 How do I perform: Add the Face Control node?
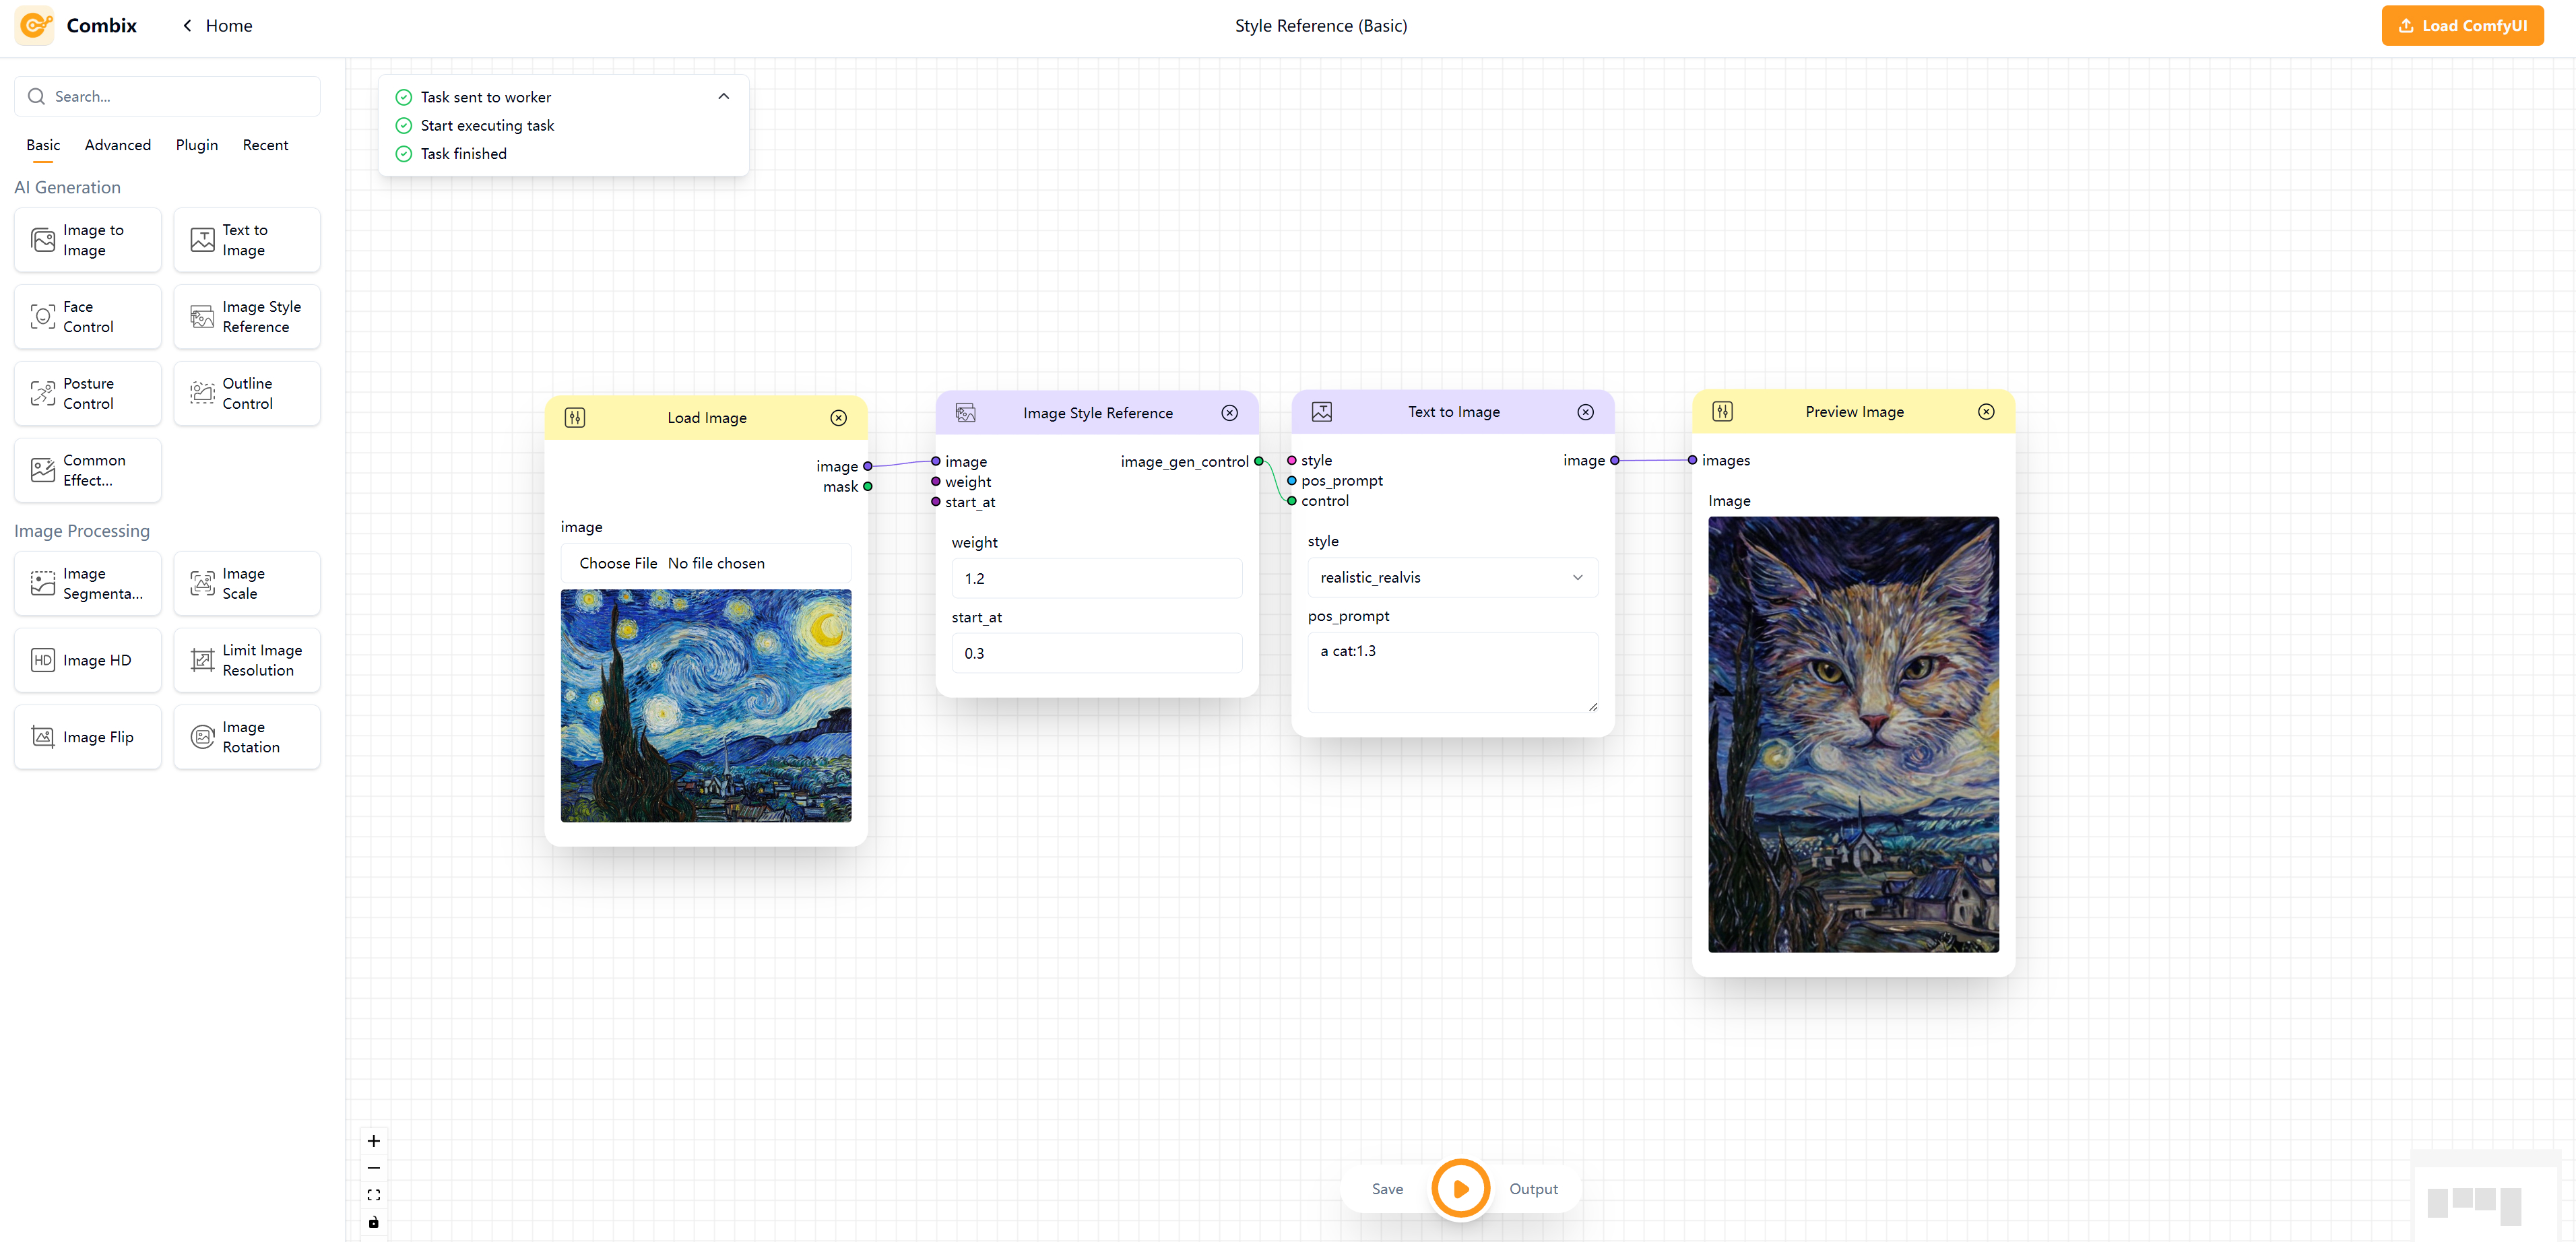coord(88,317)
